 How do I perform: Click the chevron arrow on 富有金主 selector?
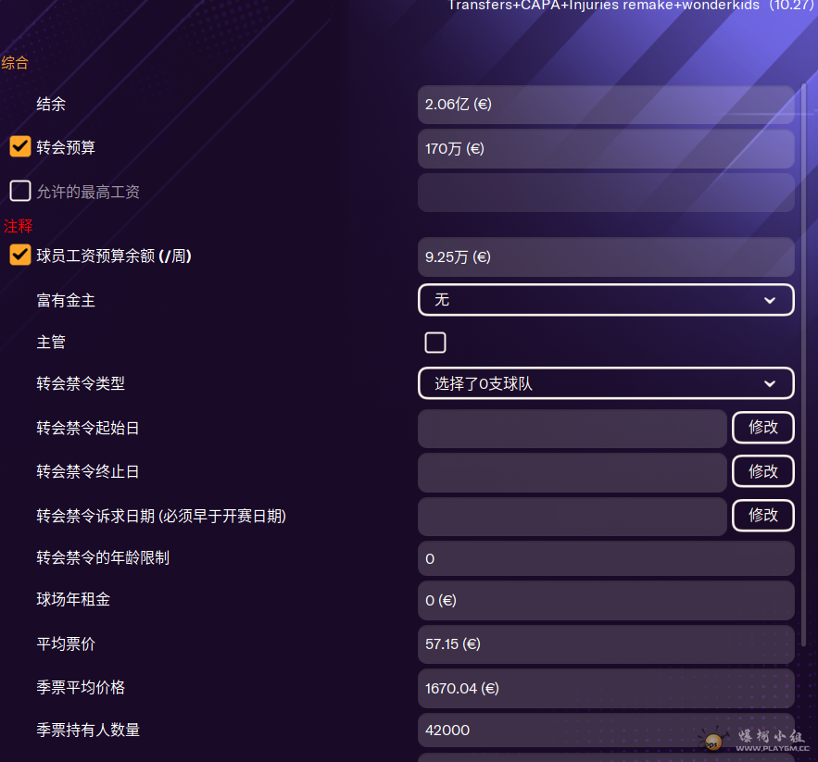[x=770, y=300]
